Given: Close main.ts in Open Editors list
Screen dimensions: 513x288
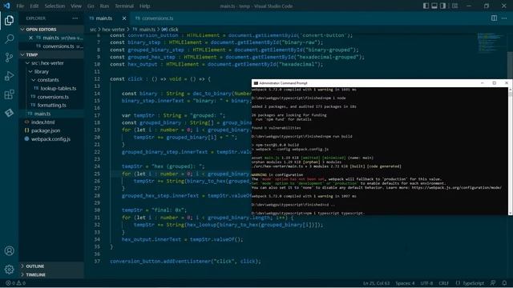Looking at the screenshot, I should click(30, 38).
